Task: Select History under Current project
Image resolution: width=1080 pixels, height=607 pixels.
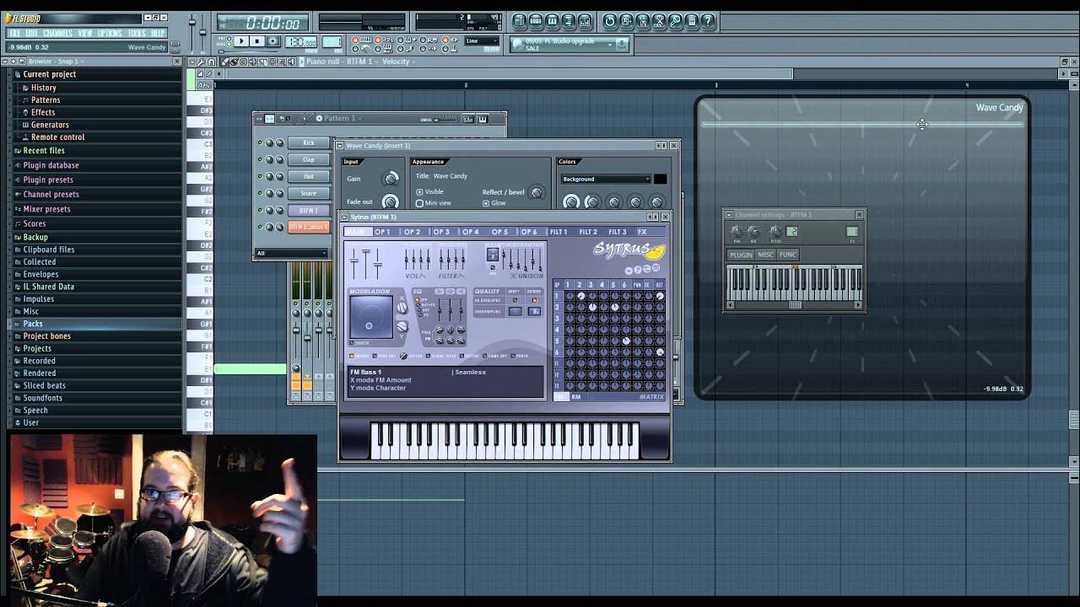Action: coord(44,88)
